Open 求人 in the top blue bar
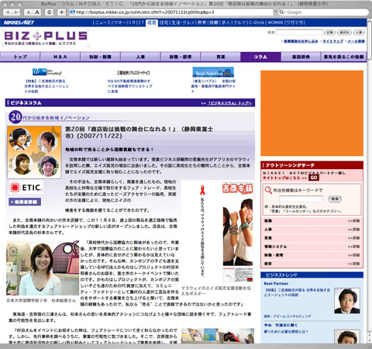Viewport: 372px width, 349px height. tap(226, 22)
